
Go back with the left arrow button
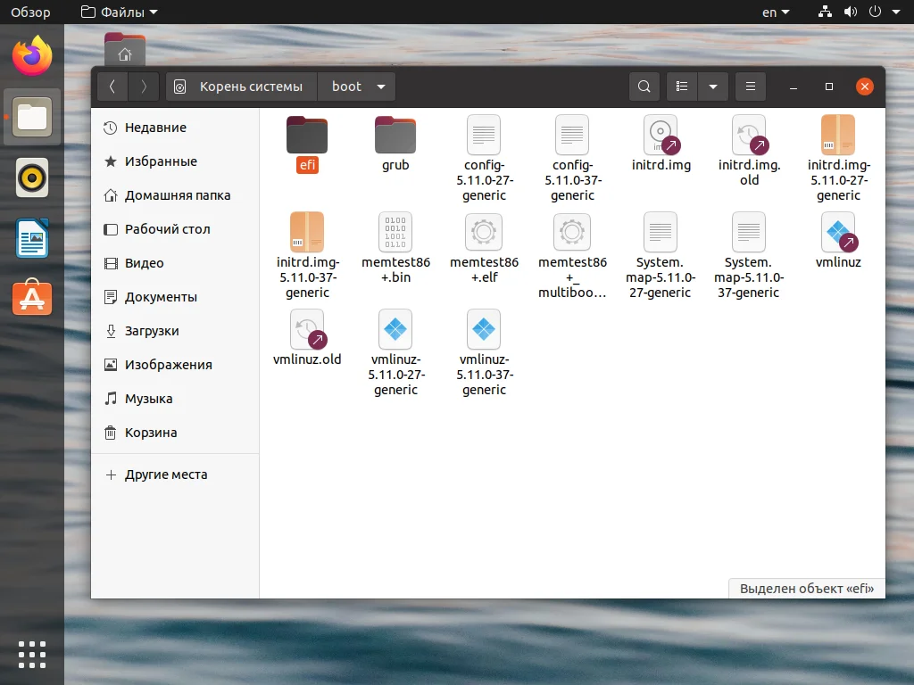112,87
